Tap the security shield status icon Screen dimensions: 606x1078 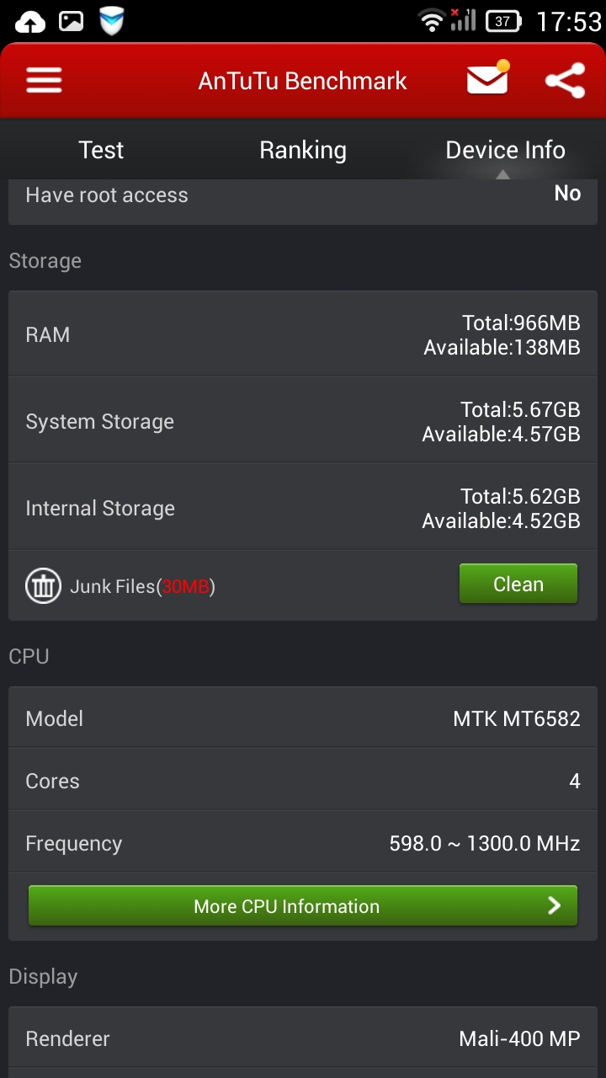tap(112, 21)
